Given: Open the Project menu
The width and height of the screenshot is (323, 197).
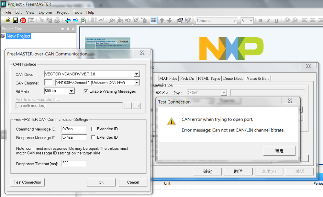Looking at the screenshot, I should pos(62,12).
